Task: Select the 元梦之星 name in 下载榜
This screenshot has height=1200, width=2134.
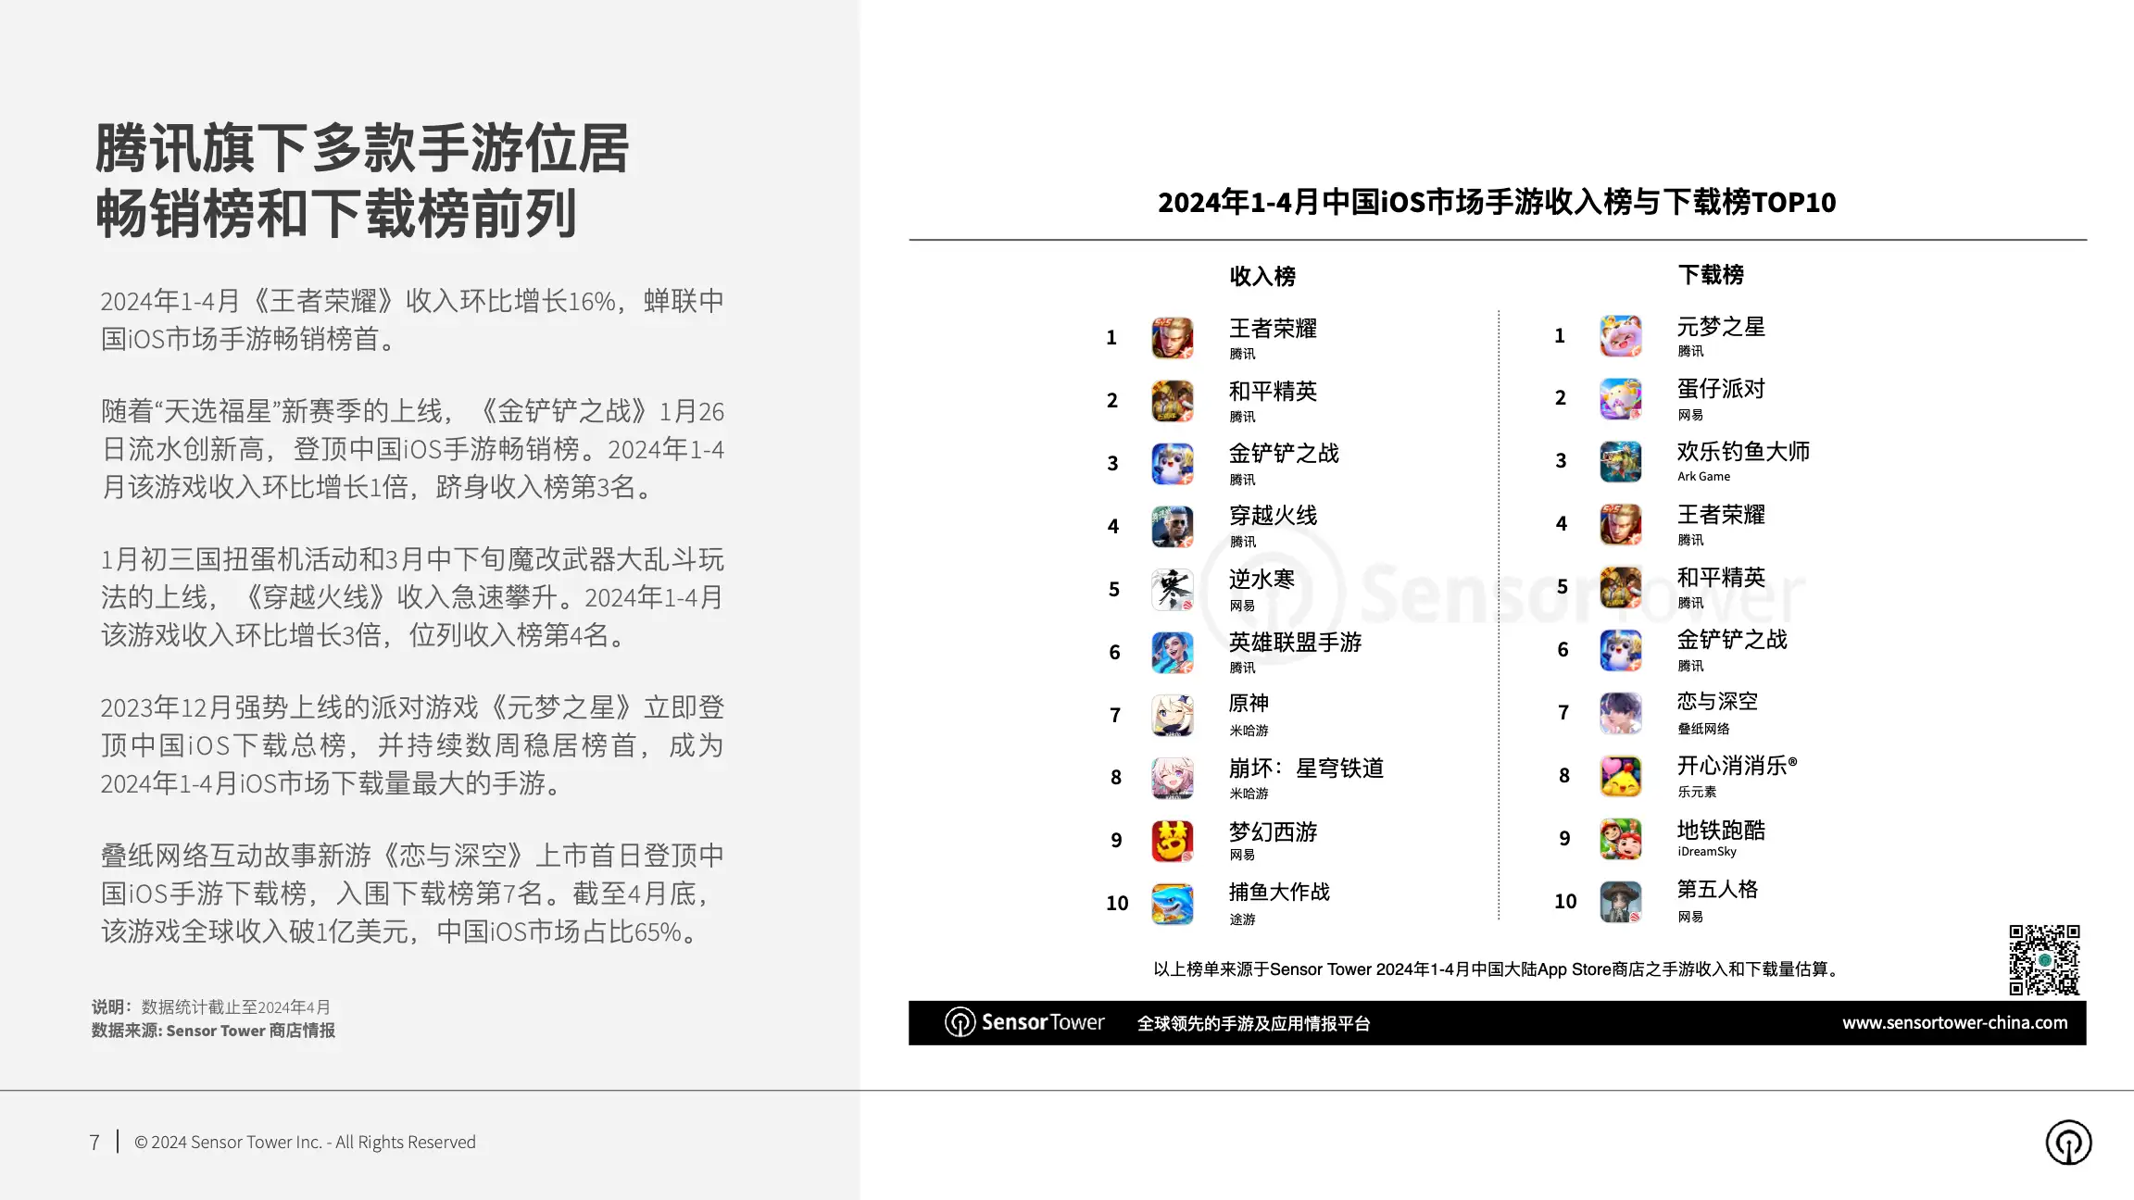Action: (1721, 327)
